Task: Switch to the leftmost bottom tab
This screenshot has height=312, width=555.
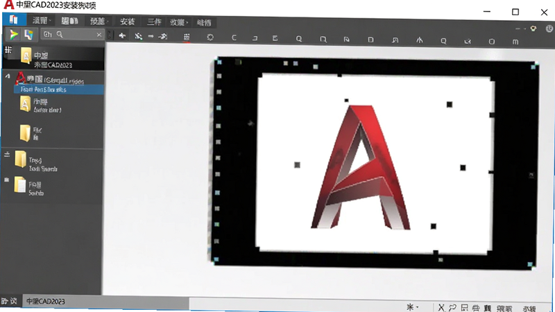Action: click(10, 301)
